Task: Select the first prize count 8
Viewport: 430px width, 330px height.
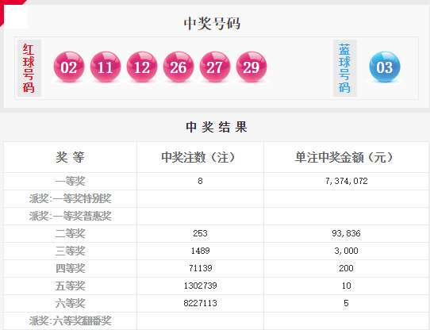Action: pos(200,181)
